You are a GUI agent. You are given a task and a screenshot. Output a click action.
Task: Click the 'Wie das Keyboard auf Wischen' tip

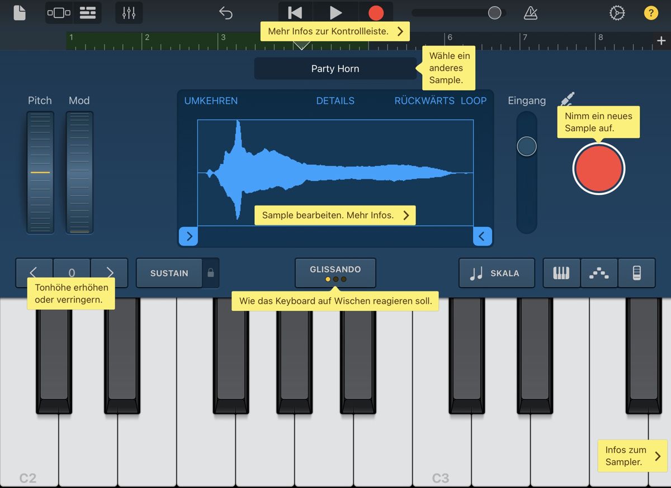(x=335, y=300)
